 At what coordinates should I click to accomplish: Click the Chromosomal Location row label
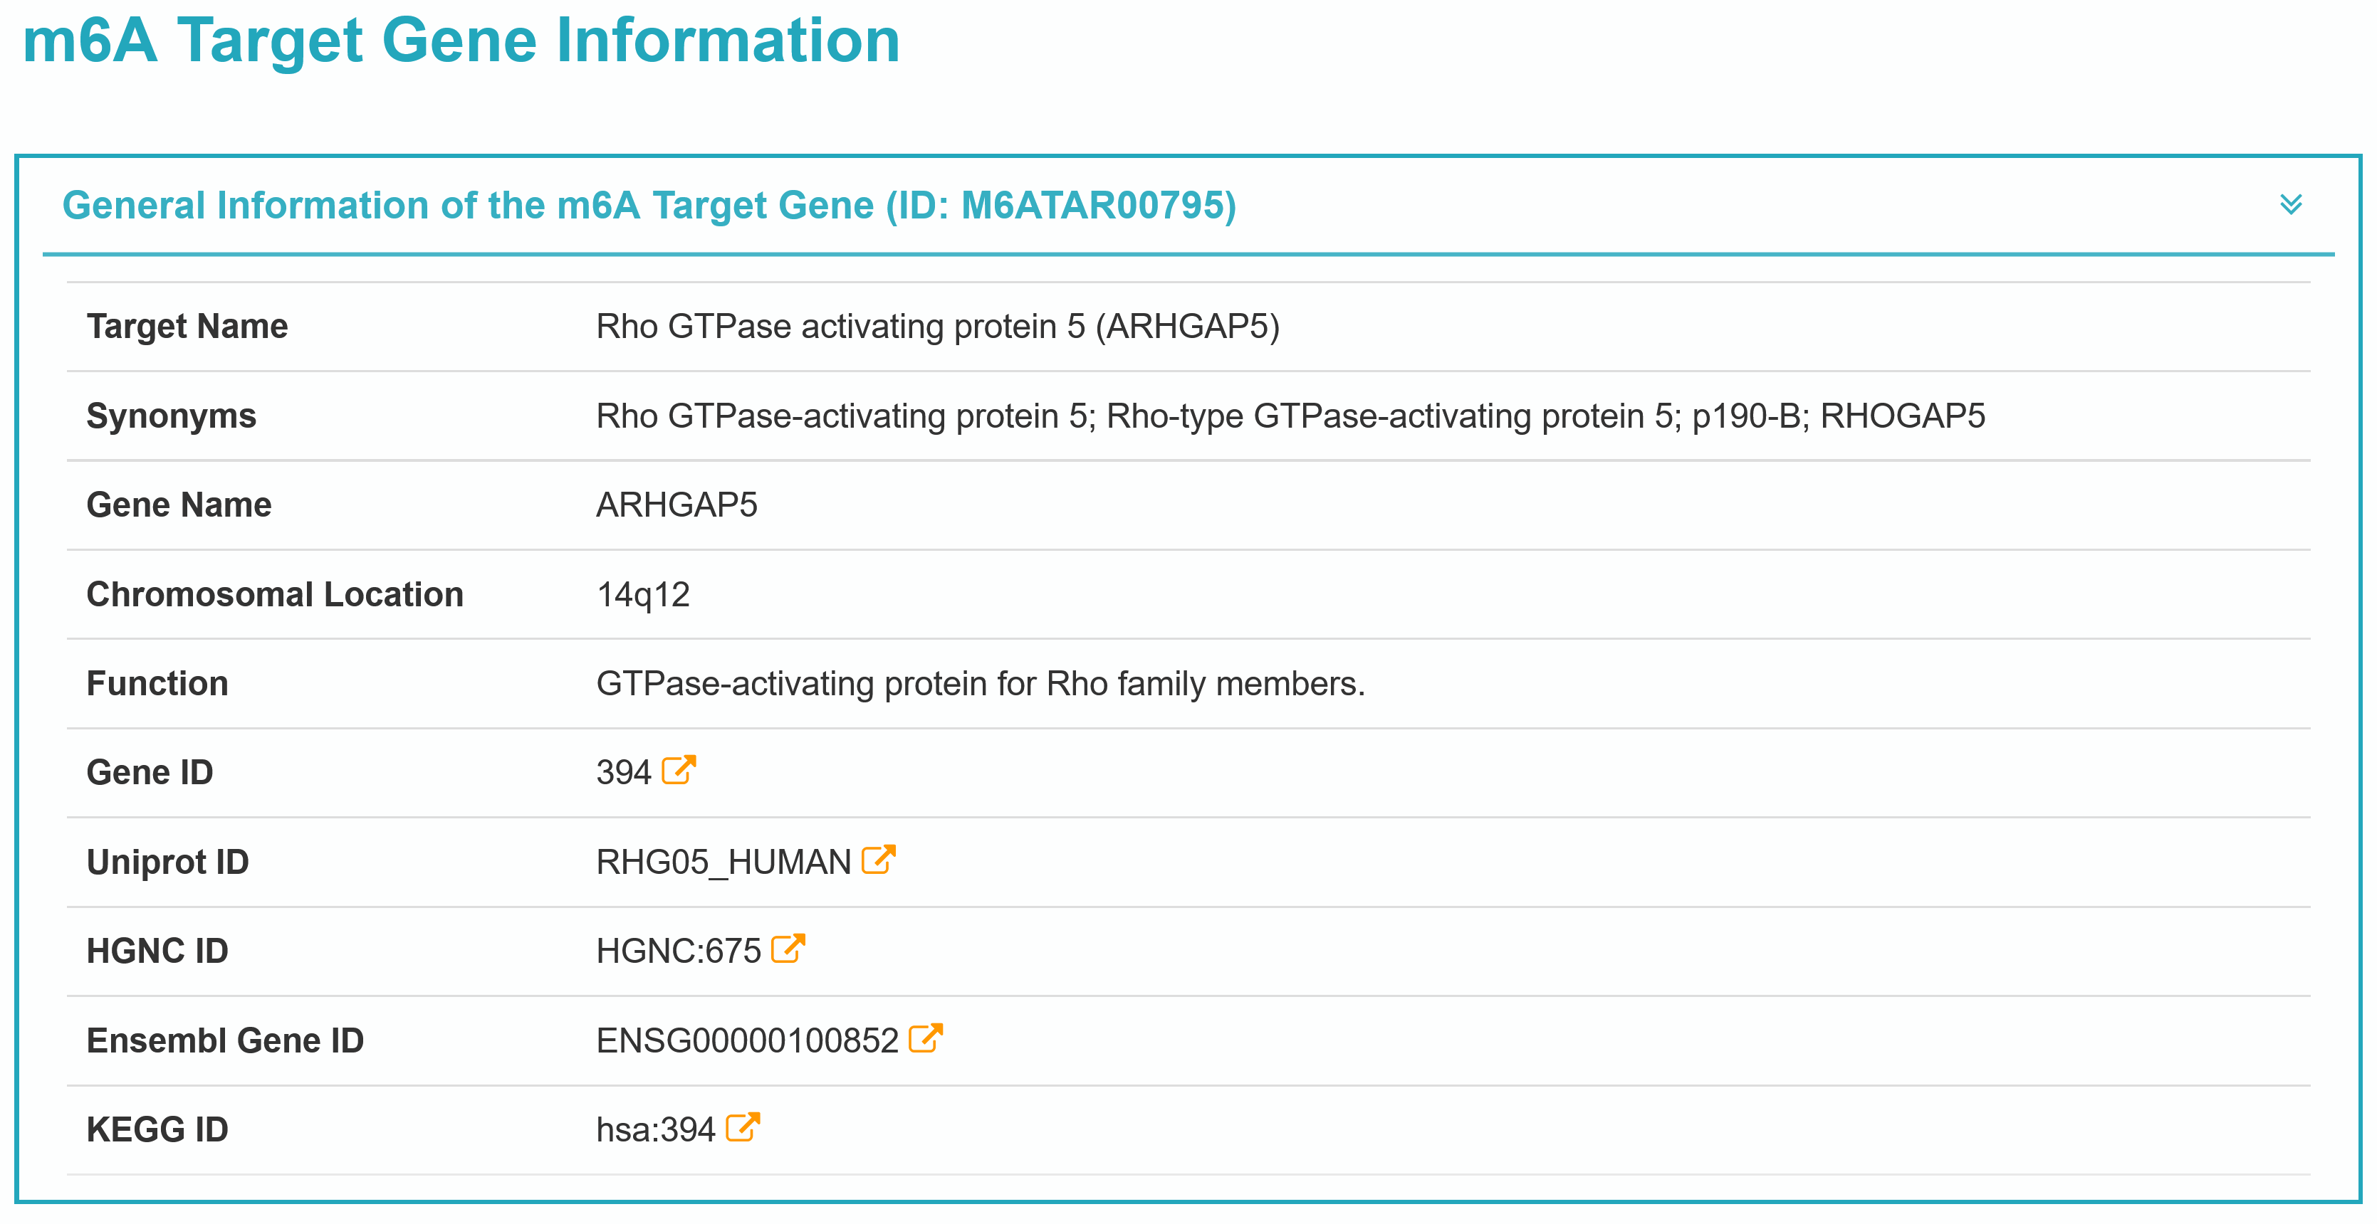click(274, 594)
